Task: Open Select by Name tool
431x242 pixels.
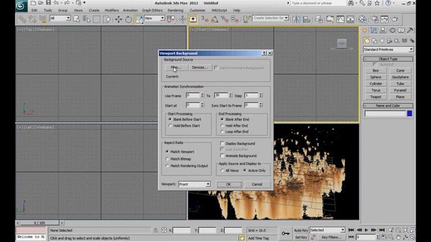Action: (x=86, y=19)
